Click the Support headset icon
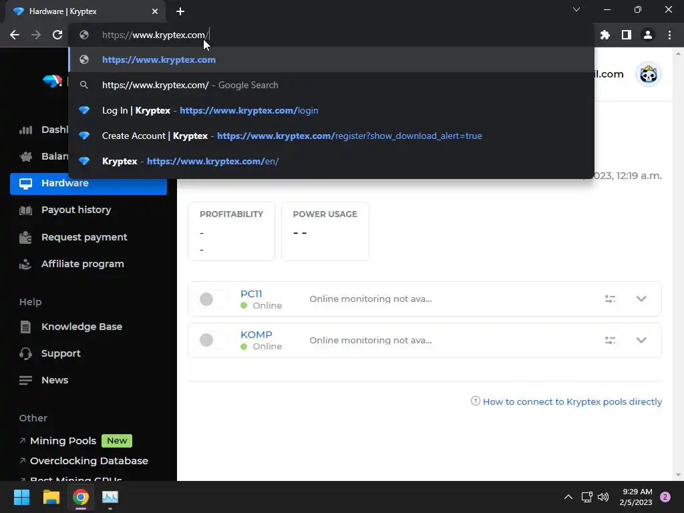The image size is (684, 513). tap(26, 353)
